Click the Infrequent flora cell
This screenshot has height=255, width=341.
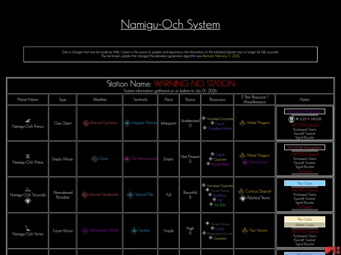pos(169,123)
